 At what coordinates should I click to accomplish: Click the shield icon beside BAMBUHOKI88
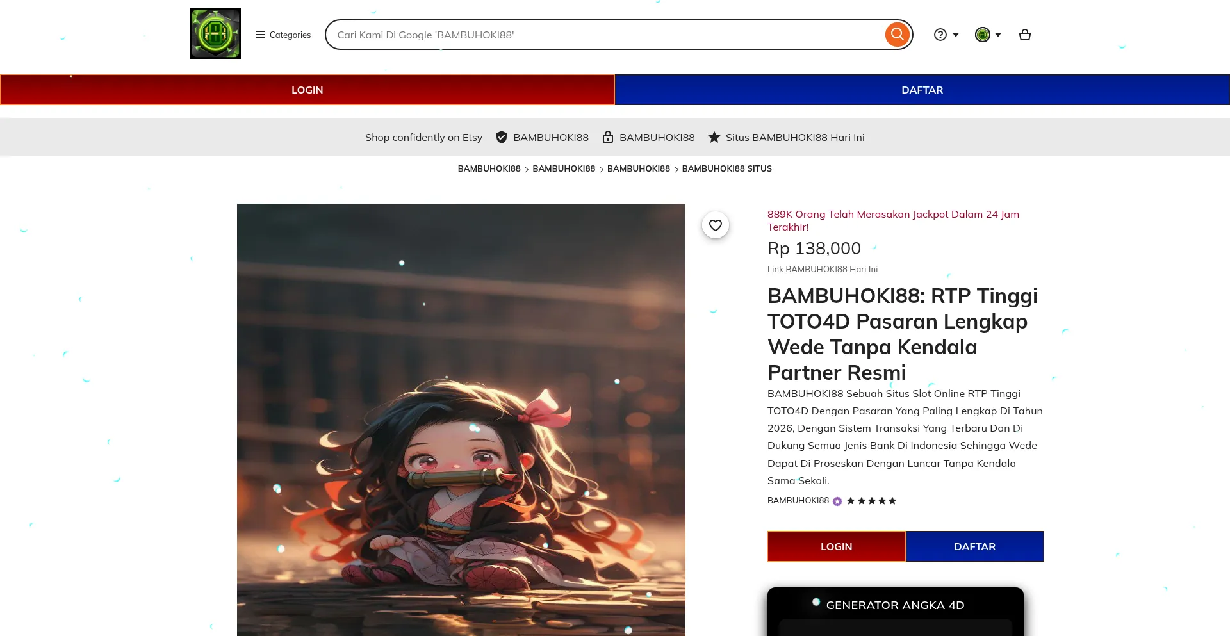(502, 137)
